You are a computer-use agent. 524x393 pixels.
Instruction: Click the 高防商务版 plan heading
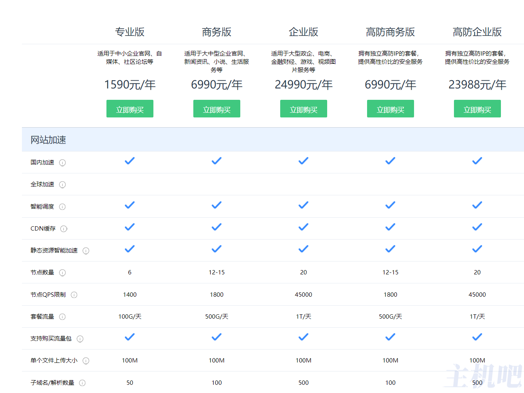pyautogui.click(x=391, y=32)
